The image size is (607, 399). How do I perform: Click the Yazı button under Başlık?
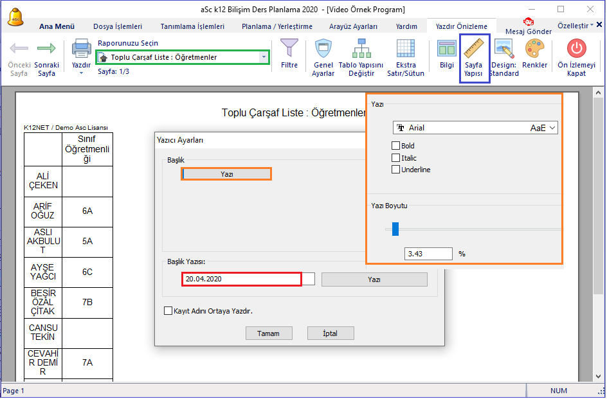(226, 174)
